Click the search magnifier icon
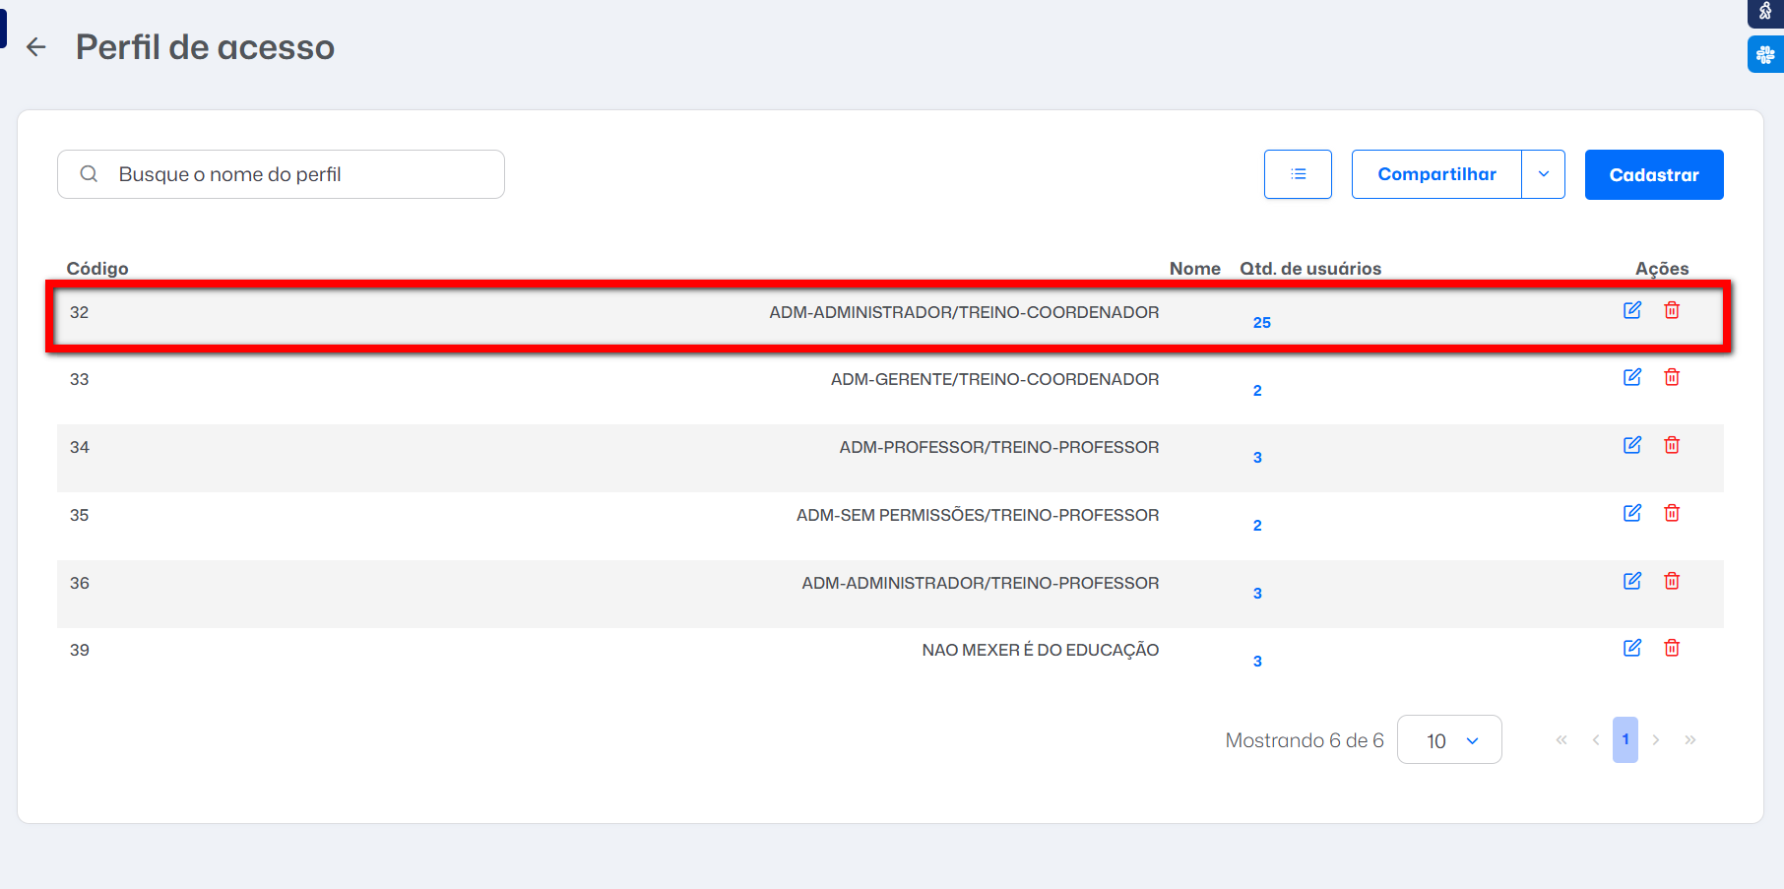The image size is (1784, 889). pyautogui.click(x=89, y=174)
